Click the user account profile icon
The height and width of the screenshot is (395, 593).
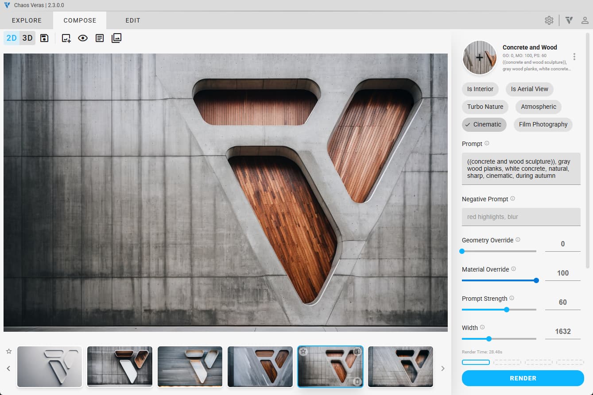585,20
